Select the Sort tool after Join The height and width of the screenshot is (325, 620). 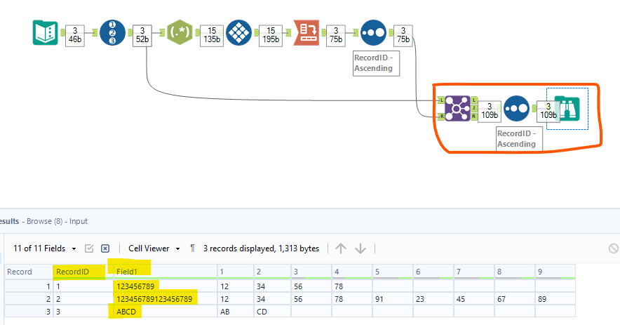pyautogui.click(x=516, y=108)
